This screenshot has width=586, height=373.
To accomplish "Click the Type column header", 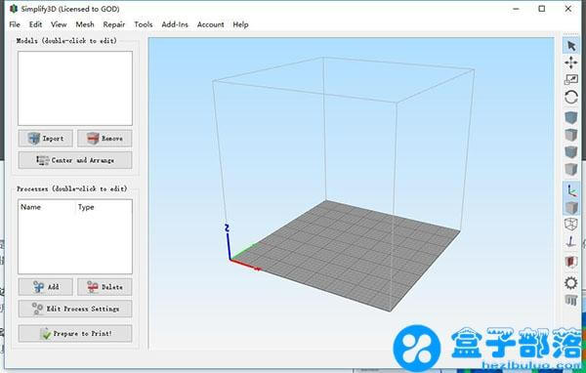I will coord(86,207).
